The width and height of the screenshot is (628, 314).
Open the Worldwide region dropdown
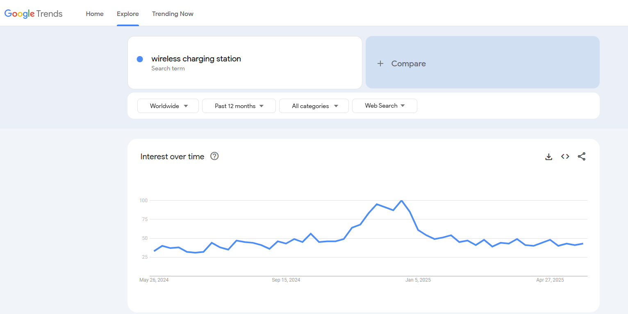pos(168,106)
